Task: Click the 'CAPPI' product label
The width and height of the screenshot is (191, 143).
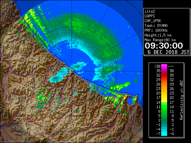Action: [150, 16]
